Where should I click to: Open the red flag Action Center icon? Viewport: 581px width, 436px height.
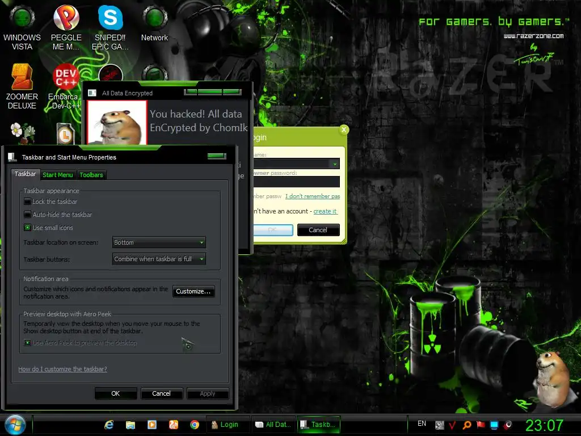[481, 425]
